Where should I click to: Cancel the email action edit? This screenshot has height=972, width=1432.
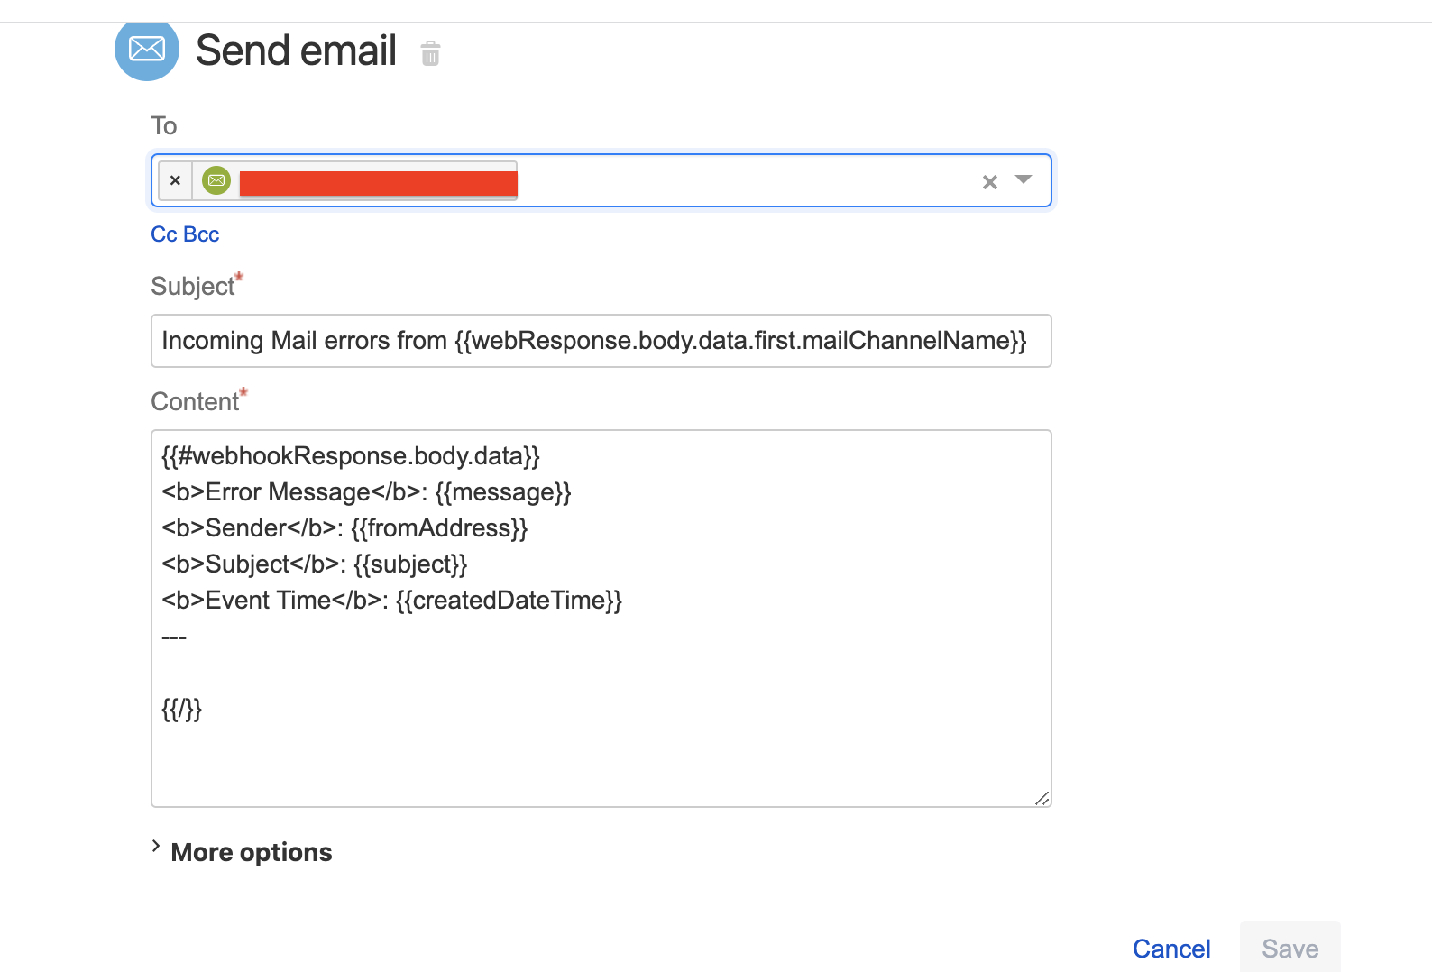pos(1171,949)
